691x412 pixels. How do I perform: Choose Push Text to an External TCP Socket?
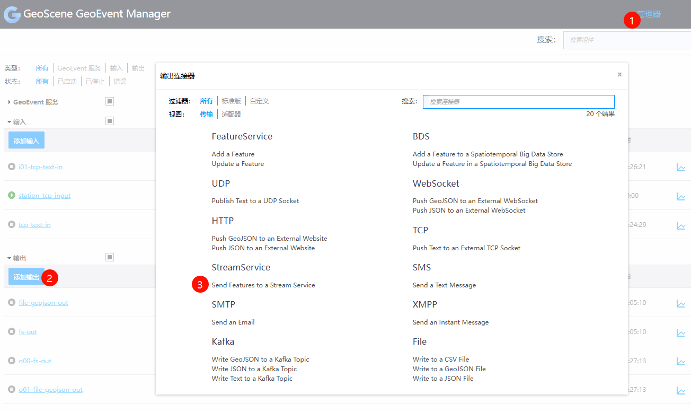coord(467,248)
